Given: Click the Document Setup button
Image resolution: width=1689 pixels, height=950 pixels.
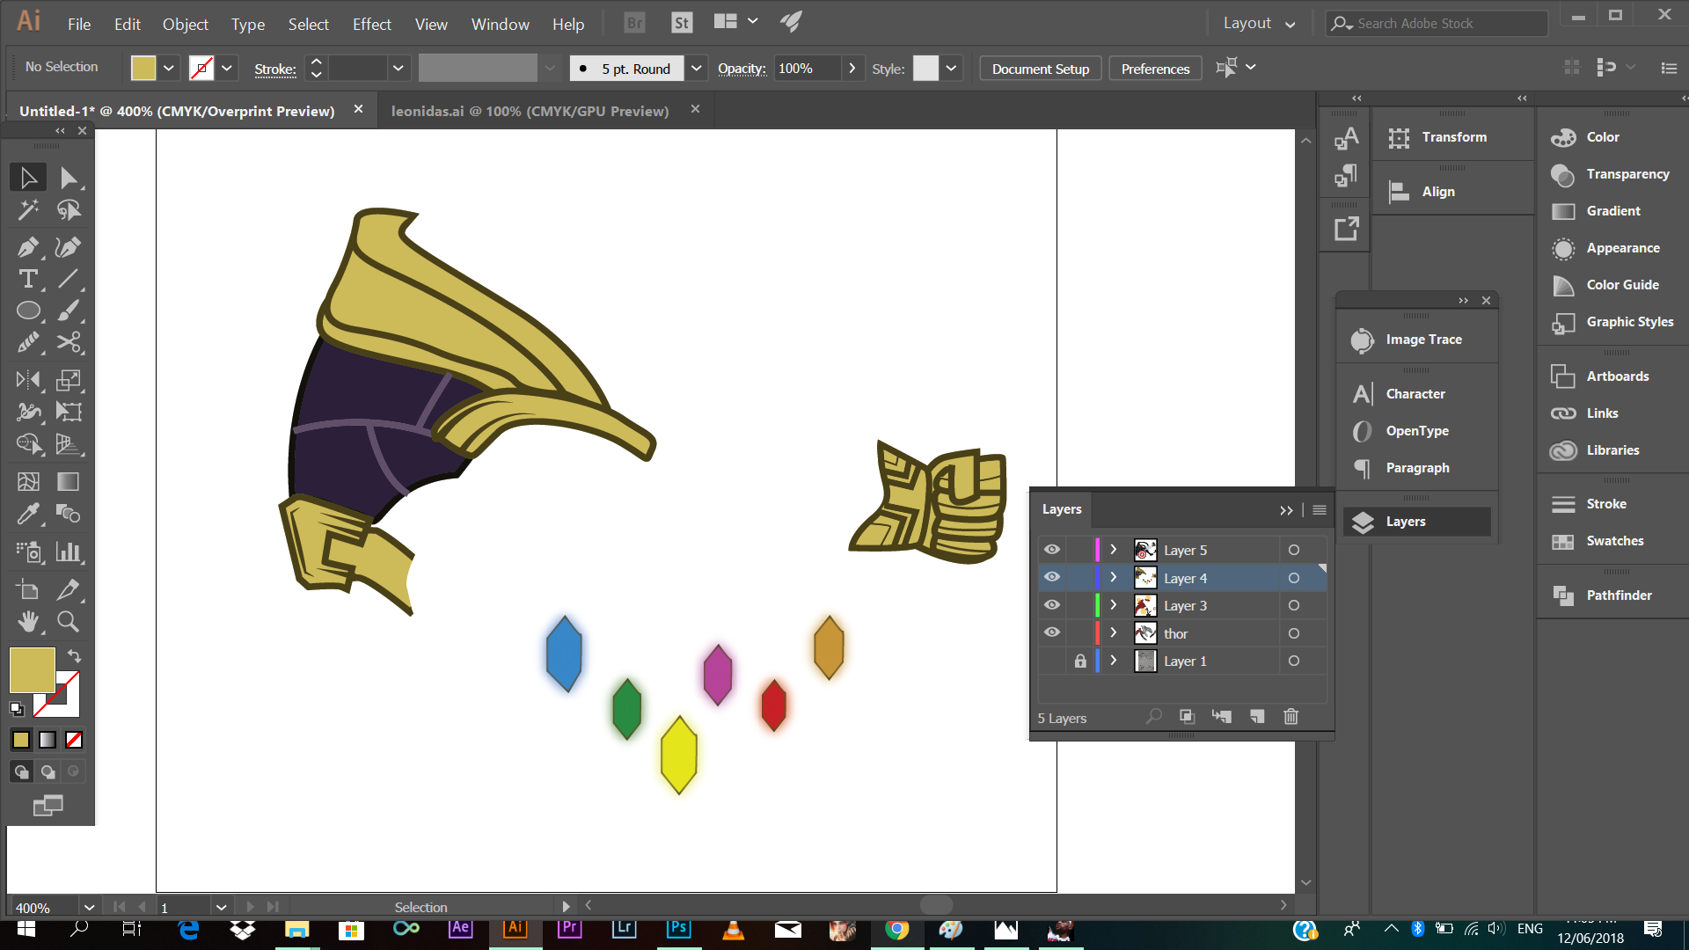Looking at the screenshot, I should 1041,69.
